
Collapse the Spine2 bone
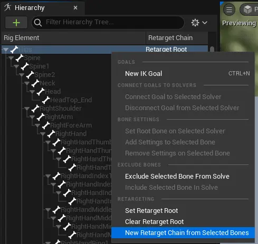(22, 75)
